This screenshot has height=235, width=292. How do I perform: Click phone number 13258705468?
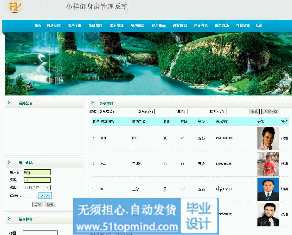[224, 138]
